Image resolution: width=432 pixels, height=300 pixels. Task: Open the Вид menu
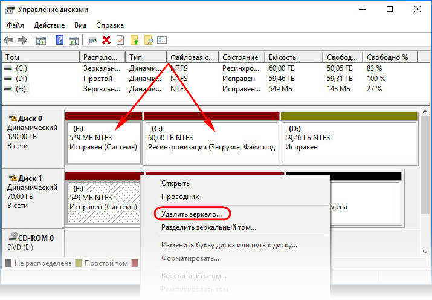(80, 25)
